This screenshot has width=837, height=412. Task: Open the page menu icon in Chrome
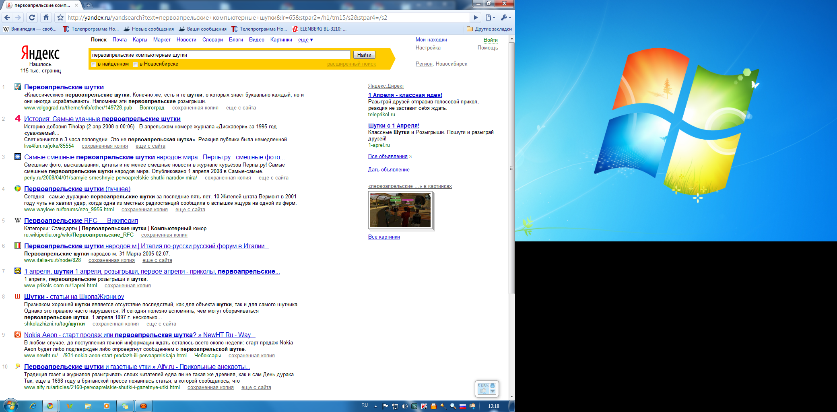click(490, 18)
